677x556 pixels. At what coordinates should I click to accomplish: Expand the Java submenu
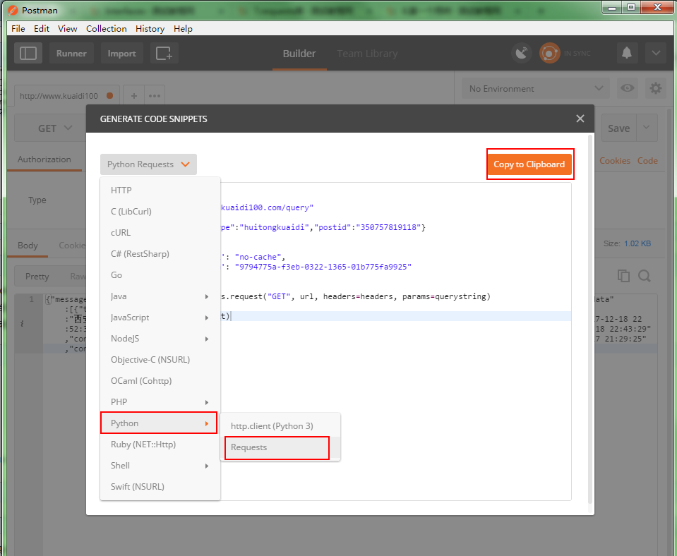pos(160,296)
